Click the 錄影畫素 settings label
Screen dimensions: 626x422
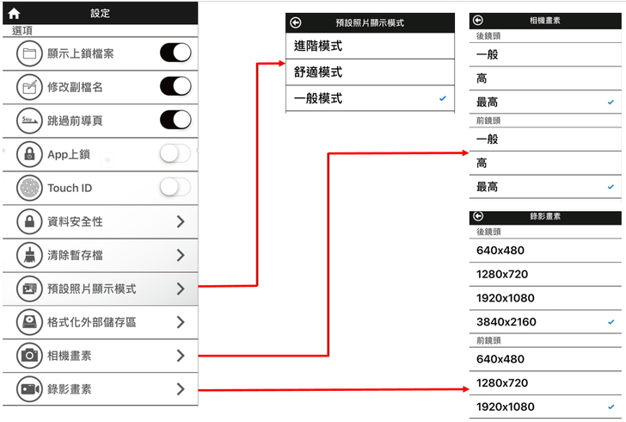pyautogui.click(x=70, y=389)
